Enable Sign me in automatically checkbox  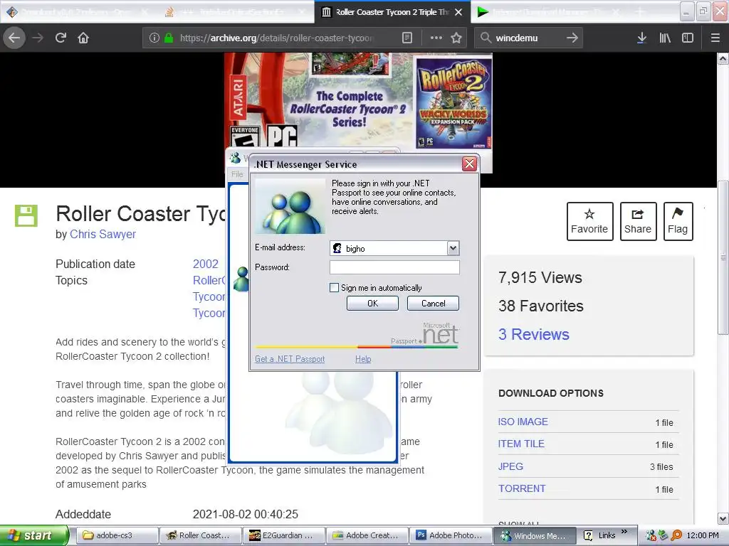[334, 288]
